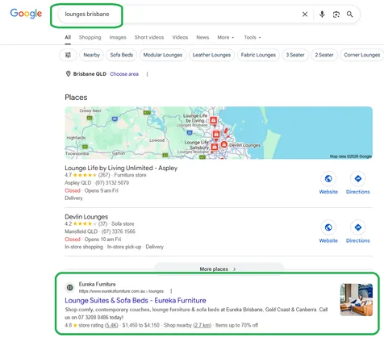Open the Tools dropdown
Viewport: 384px width, 350px height.
253,37
